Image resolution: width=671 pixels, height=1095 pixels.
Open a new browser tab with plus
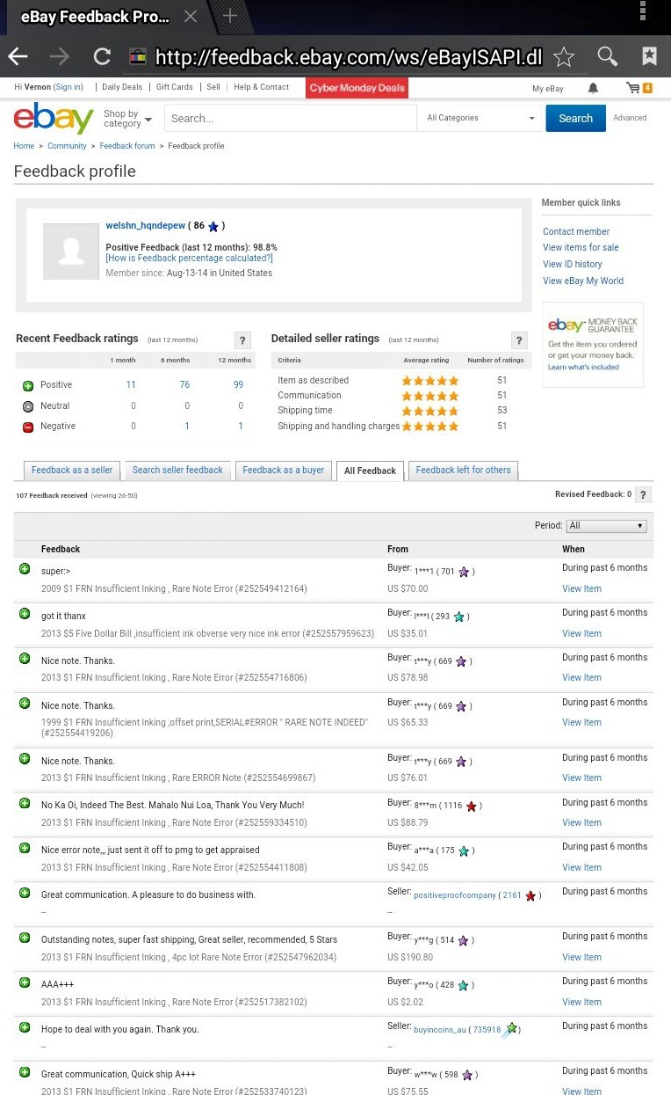click(230, 16)
